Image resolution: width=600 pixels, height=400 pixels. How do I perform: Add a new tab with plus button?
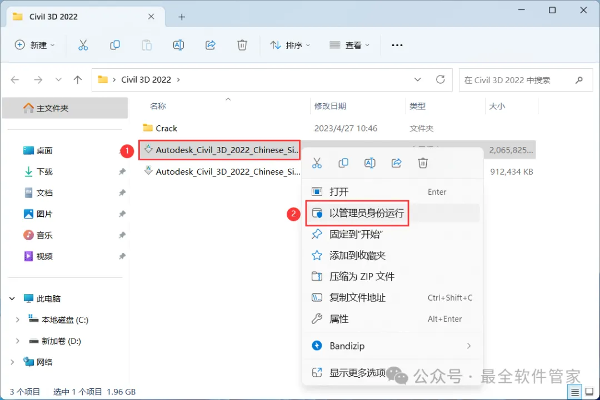click(182, 17)
